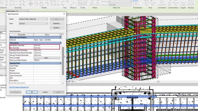Click the Type Parameters scrollbar thumb
The width and height of the screenshot is (198, 111).
(63, 61)
